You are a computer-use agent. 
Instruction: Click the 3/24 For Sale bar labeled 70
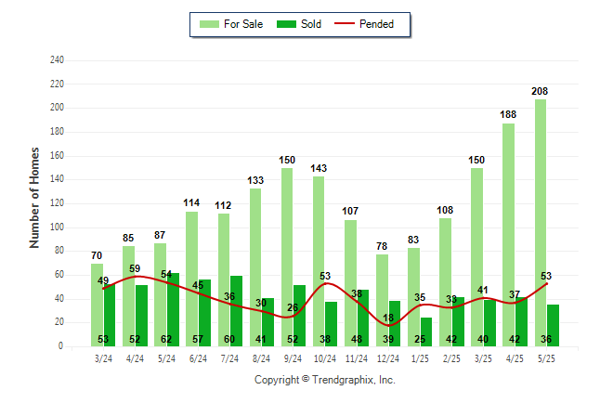[x=98, y=305]
